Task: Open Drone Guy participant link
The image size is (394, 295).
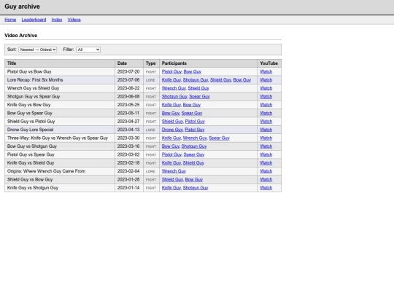Action: point(172,130)
